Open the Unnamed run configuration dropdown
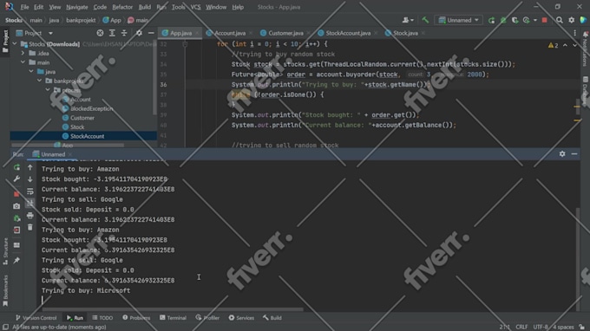This screenshot has width=590, height=331. (459, 20)
